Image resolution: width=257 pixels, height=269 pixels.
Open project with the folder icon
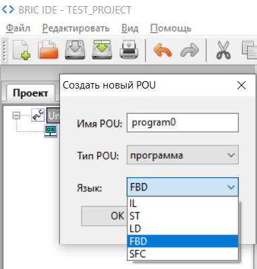pyautogui.click(x=48, y=50)
